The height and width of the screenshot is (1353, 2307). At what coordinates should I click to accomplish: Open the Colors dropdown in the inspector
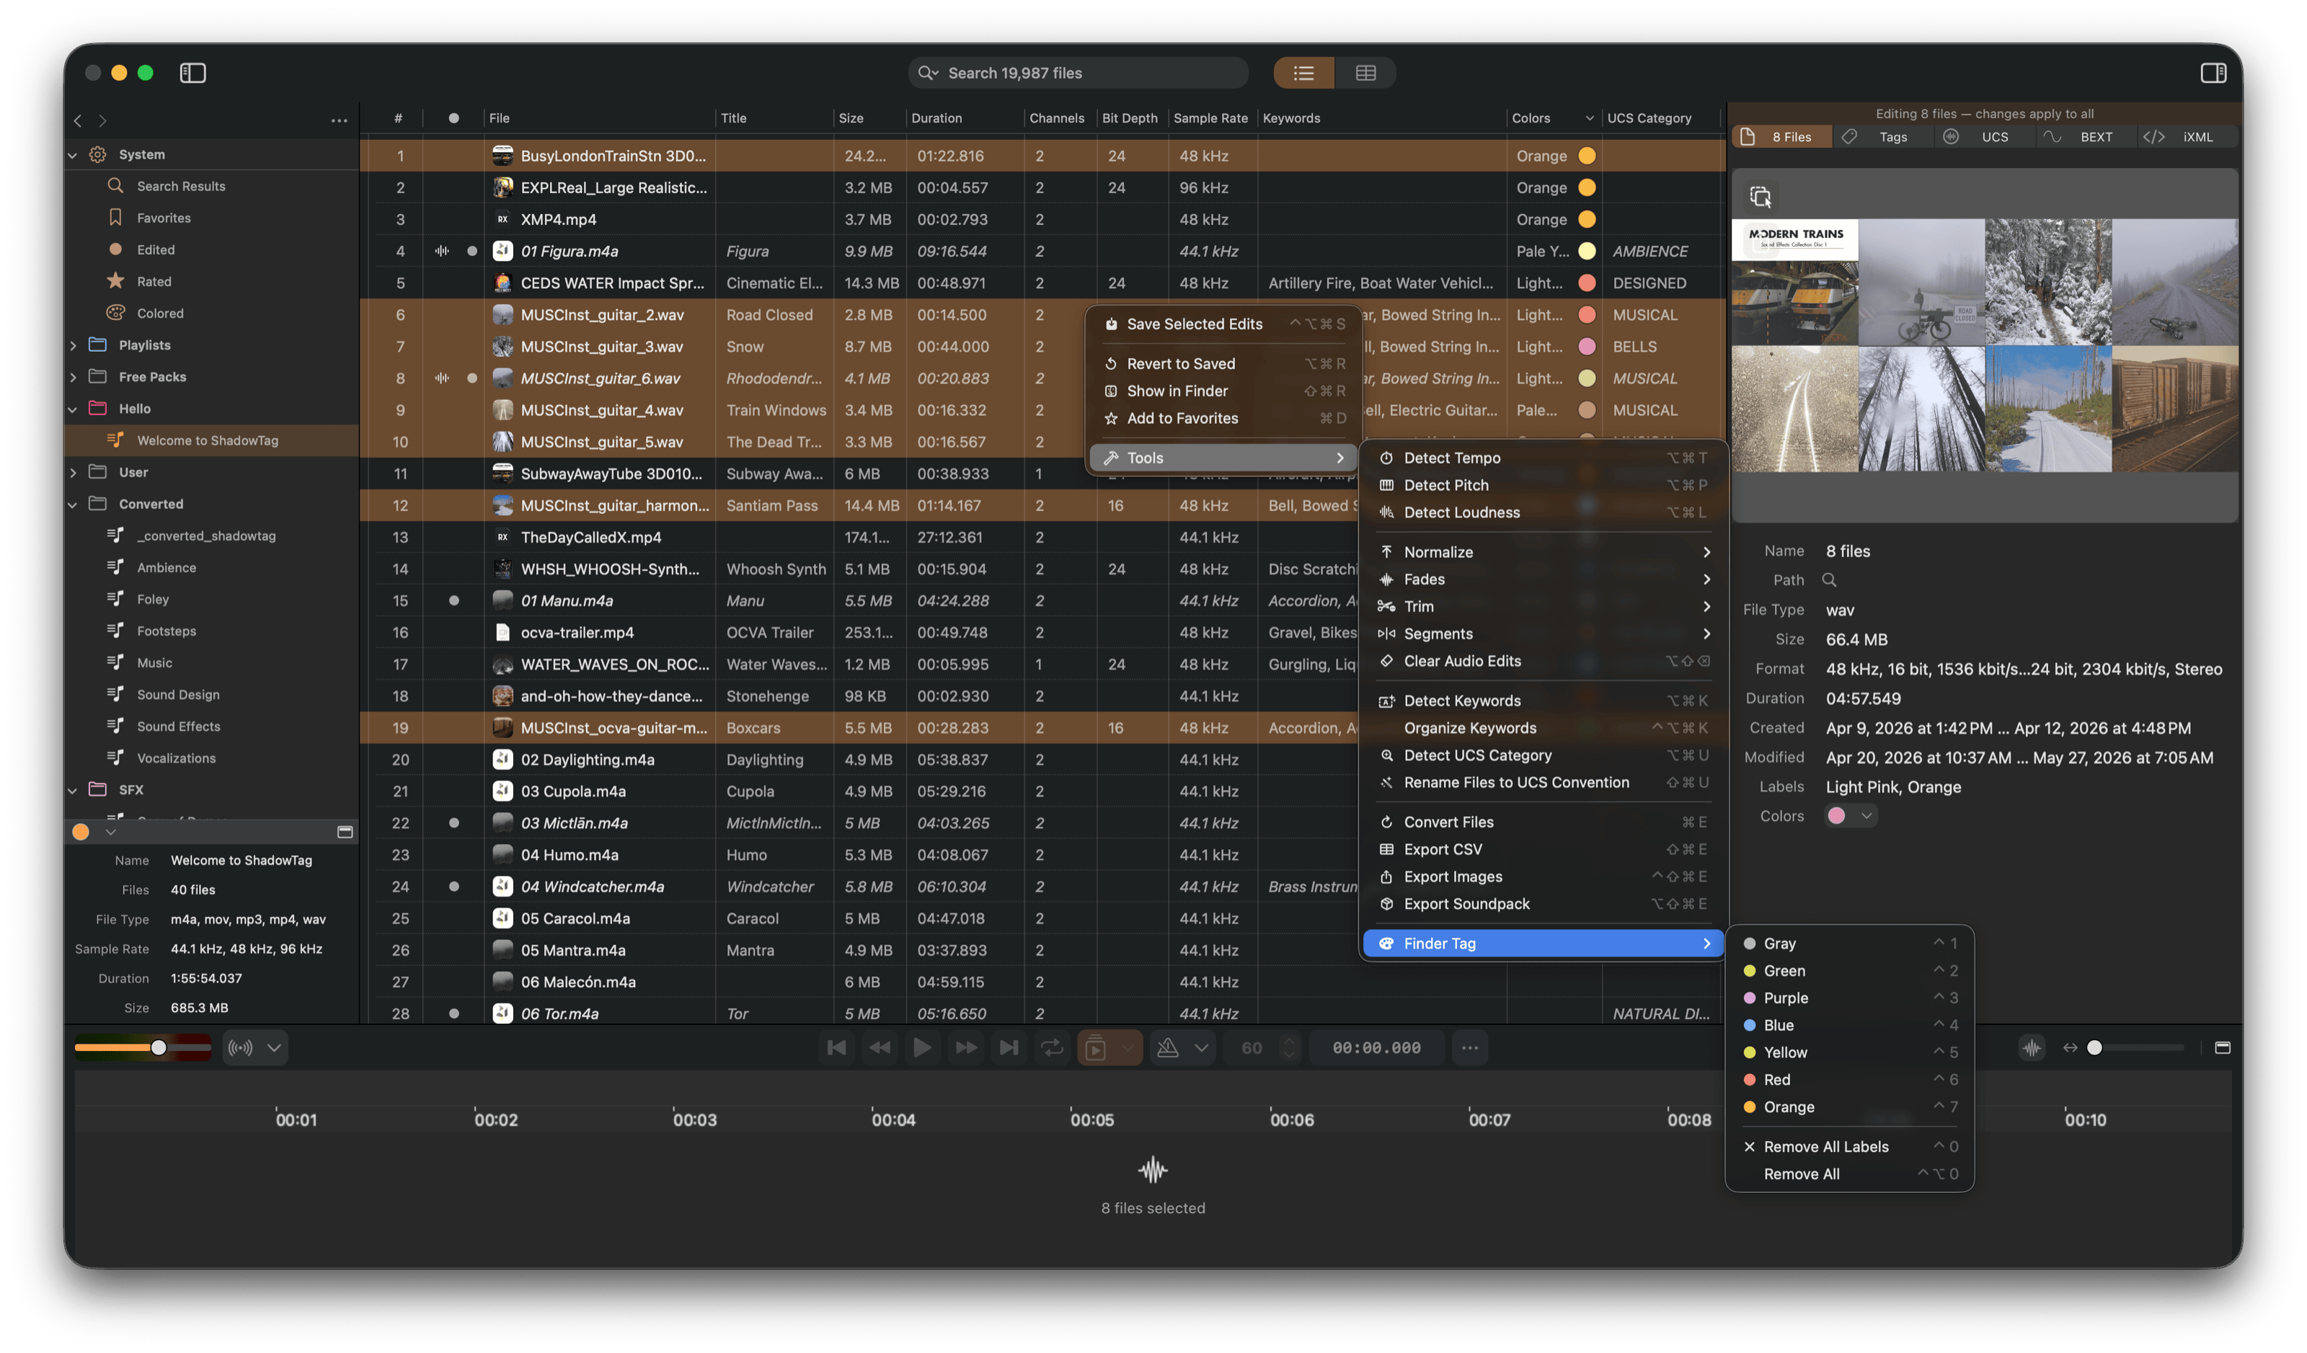[1850, 816]
